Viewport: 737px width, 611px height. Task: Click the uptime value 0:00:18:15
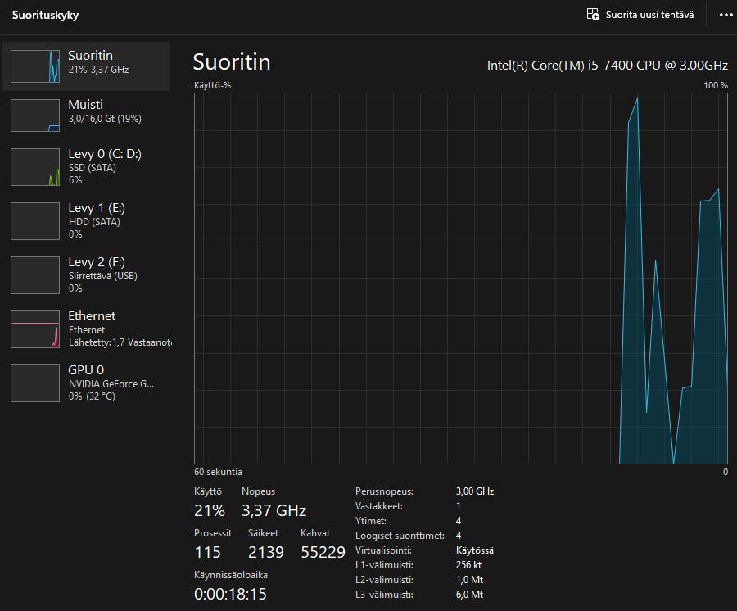coord(230,594)
